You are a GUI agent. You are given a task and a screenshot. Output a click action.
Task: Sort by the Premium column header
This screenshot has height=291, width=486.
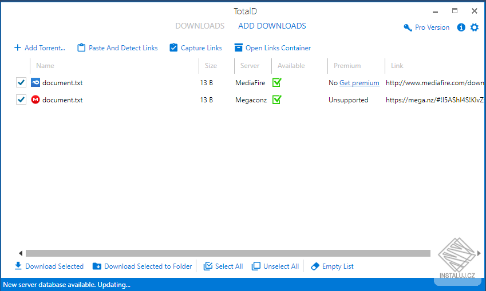pyautogui.click(x=347, y=66)
